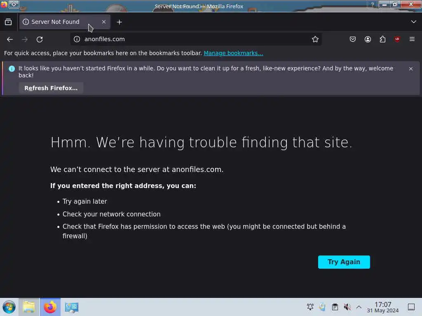The image size is (422, 316).
Task: Bookmark this page with the star
Action: 315,39
